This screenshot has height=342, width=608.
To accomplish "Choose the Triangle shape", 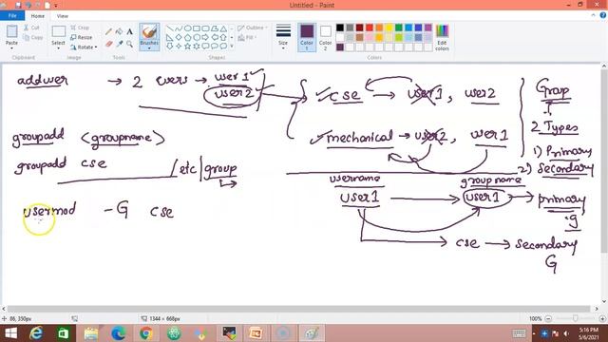I will [223, 28].
